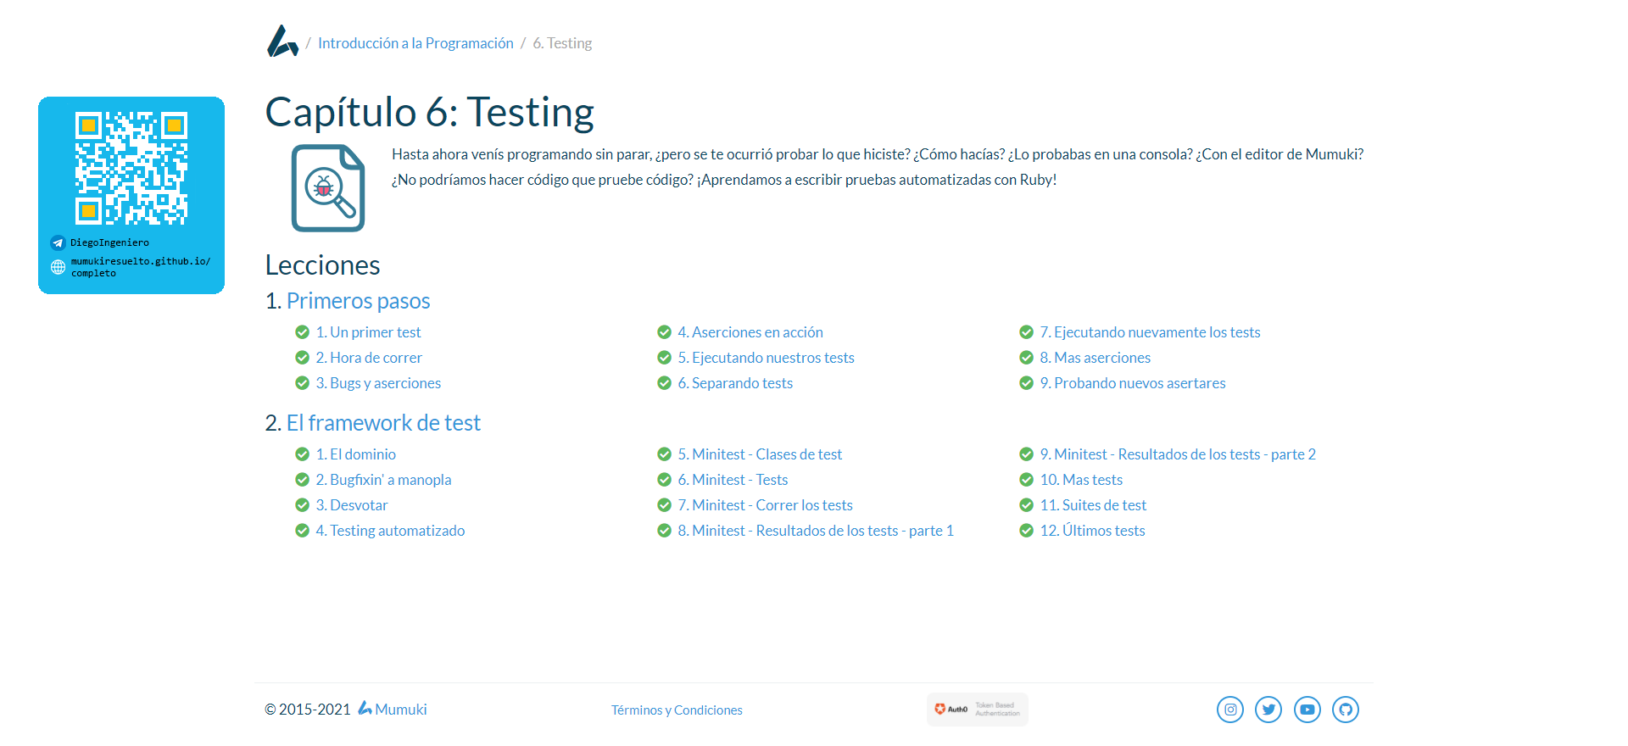Open exercise 6. Separando tests
This screenshot has height=746, width=1628.
(x=735, y=383)
